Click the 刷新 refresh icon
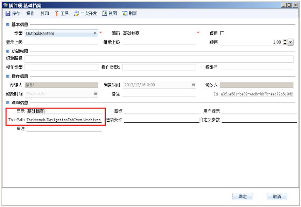Viewport: 301px width, 207px height. (x=124, y=13)
